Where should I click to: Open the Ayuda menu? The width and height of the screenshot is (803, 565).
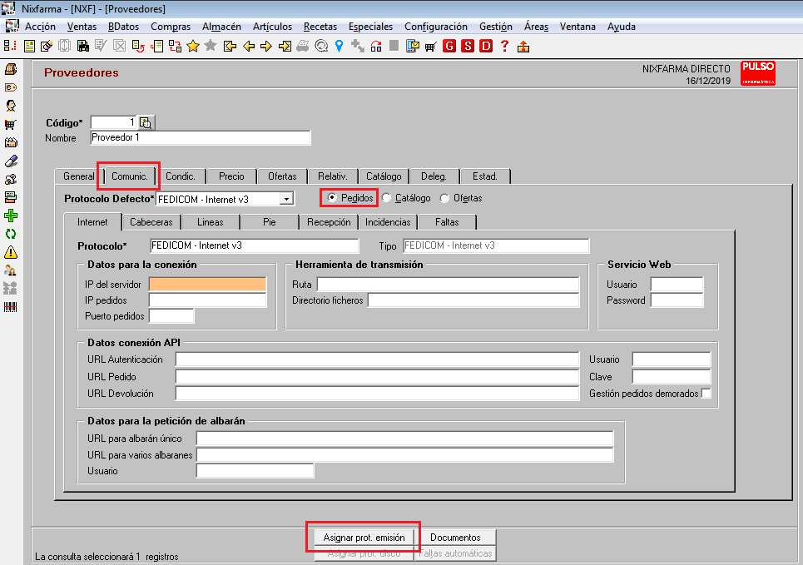coord(622,27)
